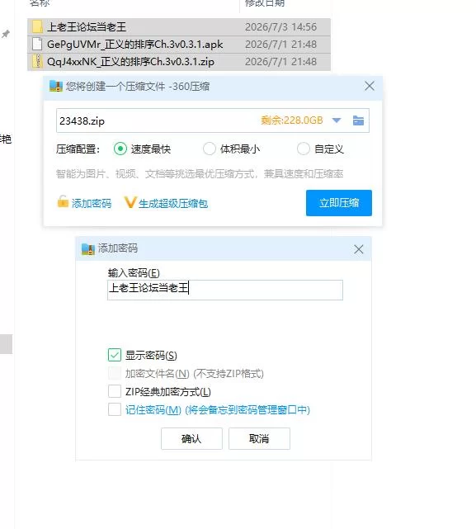
Task: Open the browse-folder icon beside 23438.zip
Action: tap(358, 120)
